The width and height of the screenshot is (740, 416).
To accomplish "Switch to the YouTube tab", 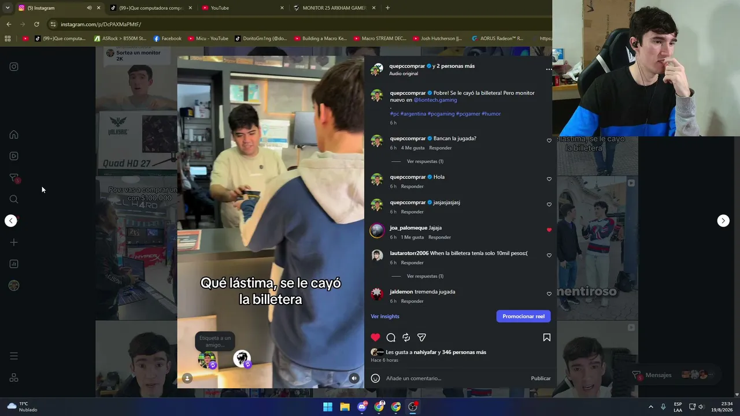I will click(243, 8).
